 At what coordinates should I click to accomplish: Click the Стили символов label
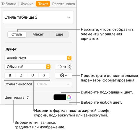pyautogui.click(x=18, y=84)
